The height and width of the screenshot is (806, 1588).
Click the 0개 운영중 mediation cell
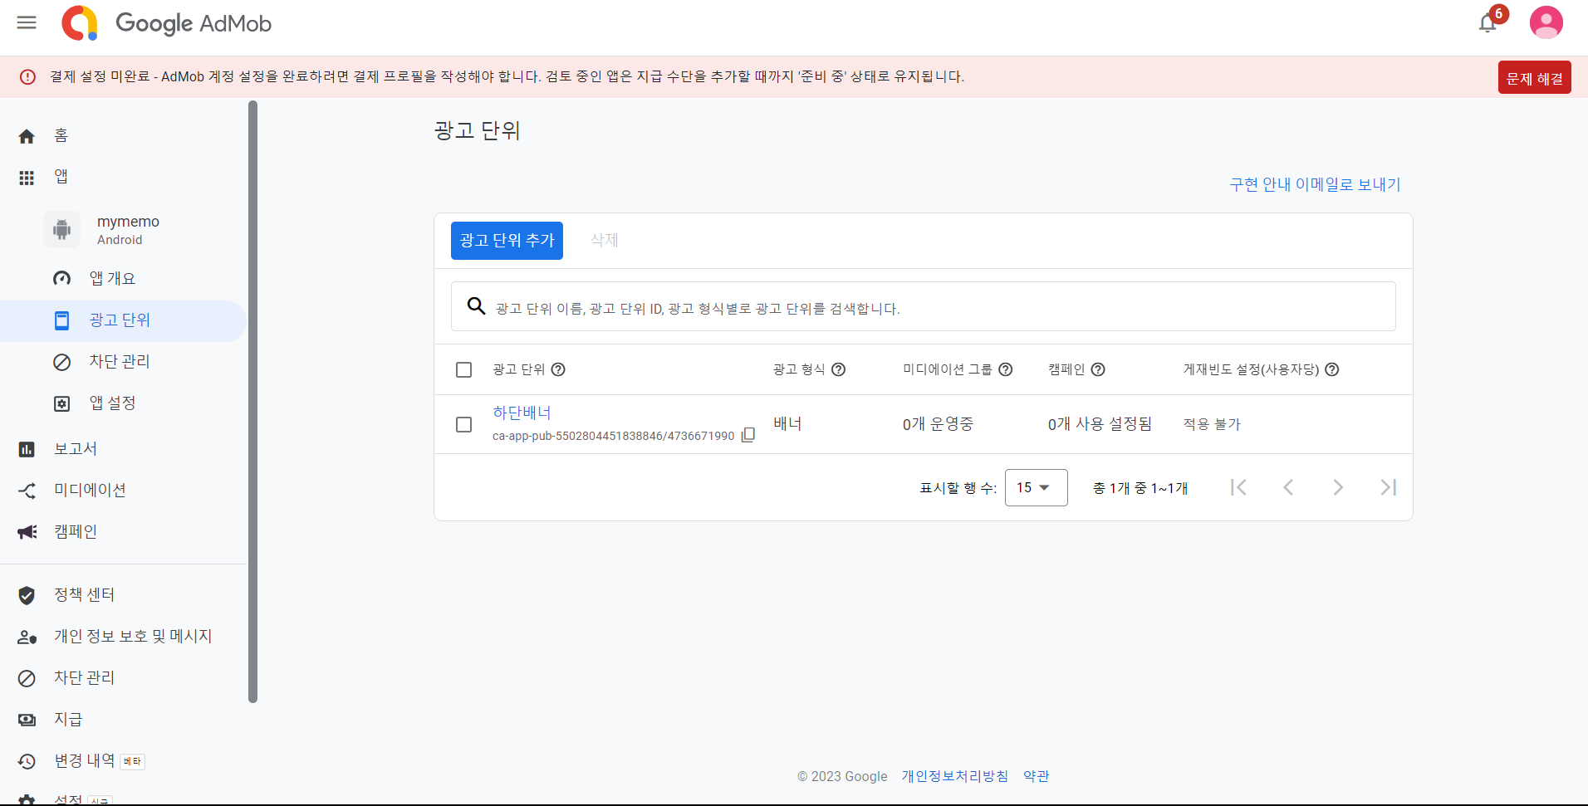(938, 424)
